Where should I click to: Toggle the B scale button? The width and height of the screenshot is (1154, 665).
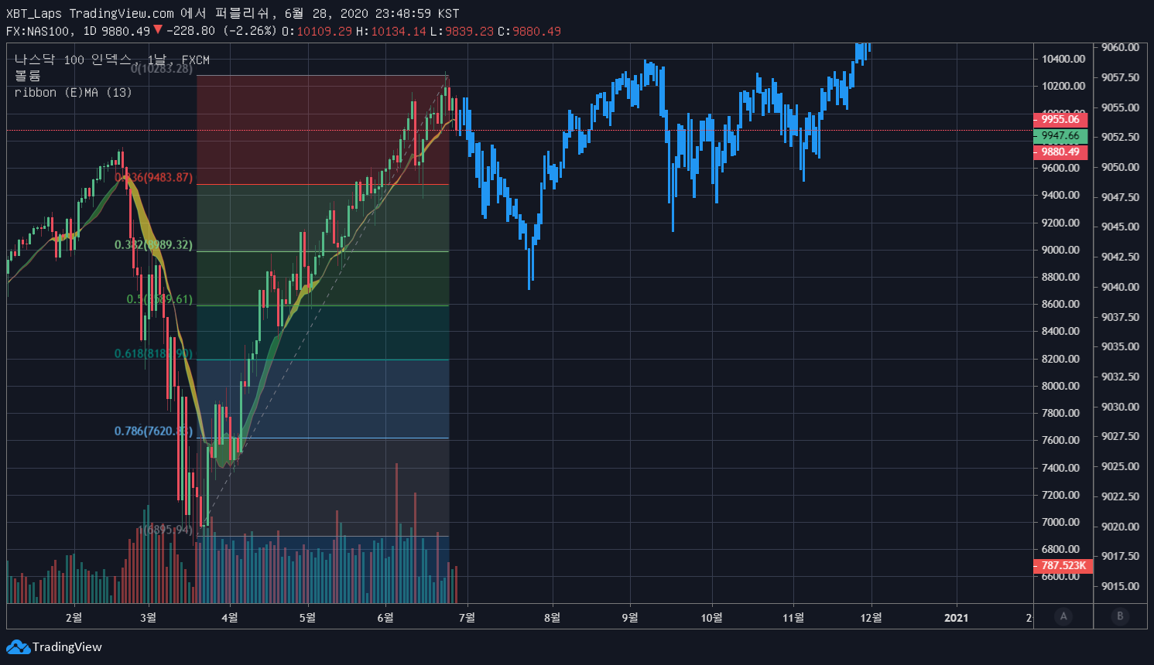point(1120,616)
